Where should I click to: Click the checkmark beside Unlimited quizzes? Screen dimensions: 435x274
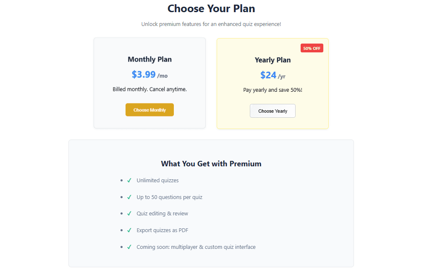129,180
